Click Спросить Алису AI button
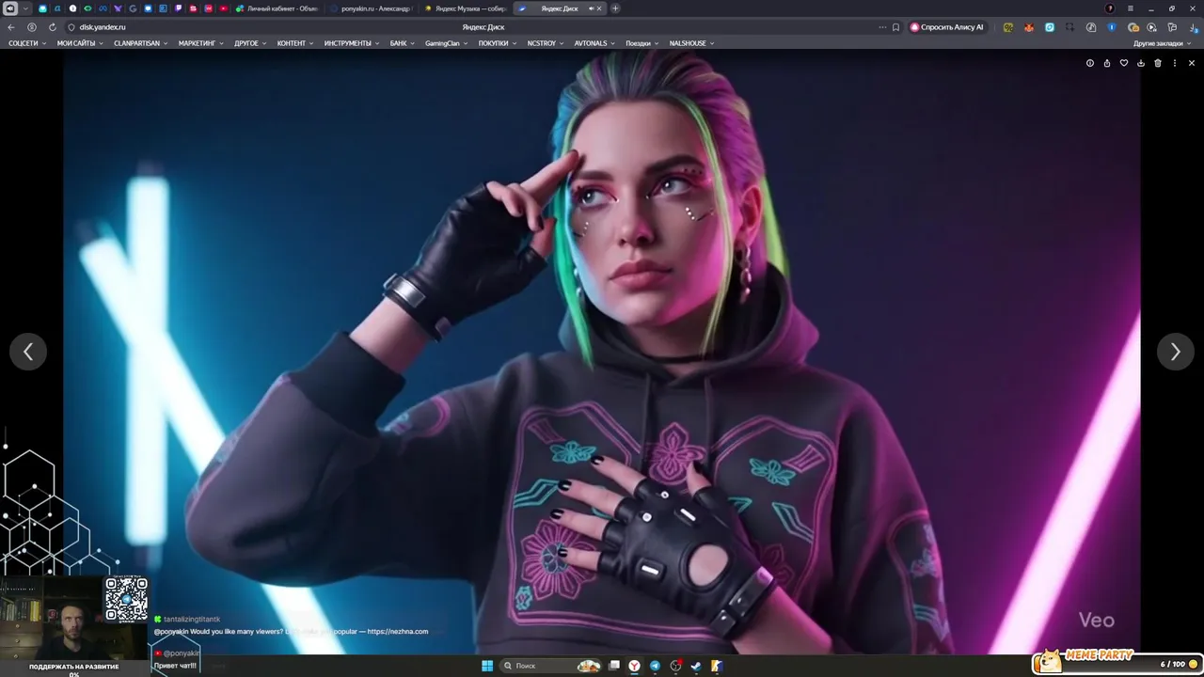 (947, 27)
